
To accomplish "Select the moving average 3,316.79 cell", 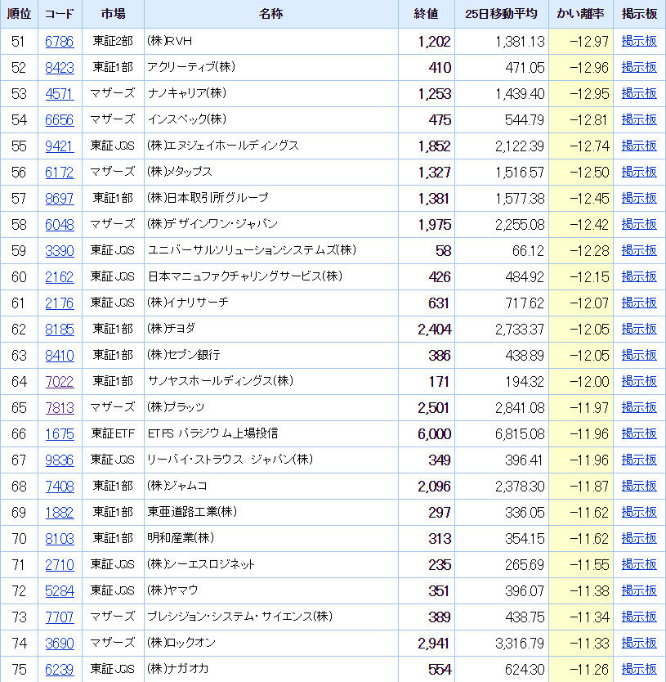I will coord(502,644).
